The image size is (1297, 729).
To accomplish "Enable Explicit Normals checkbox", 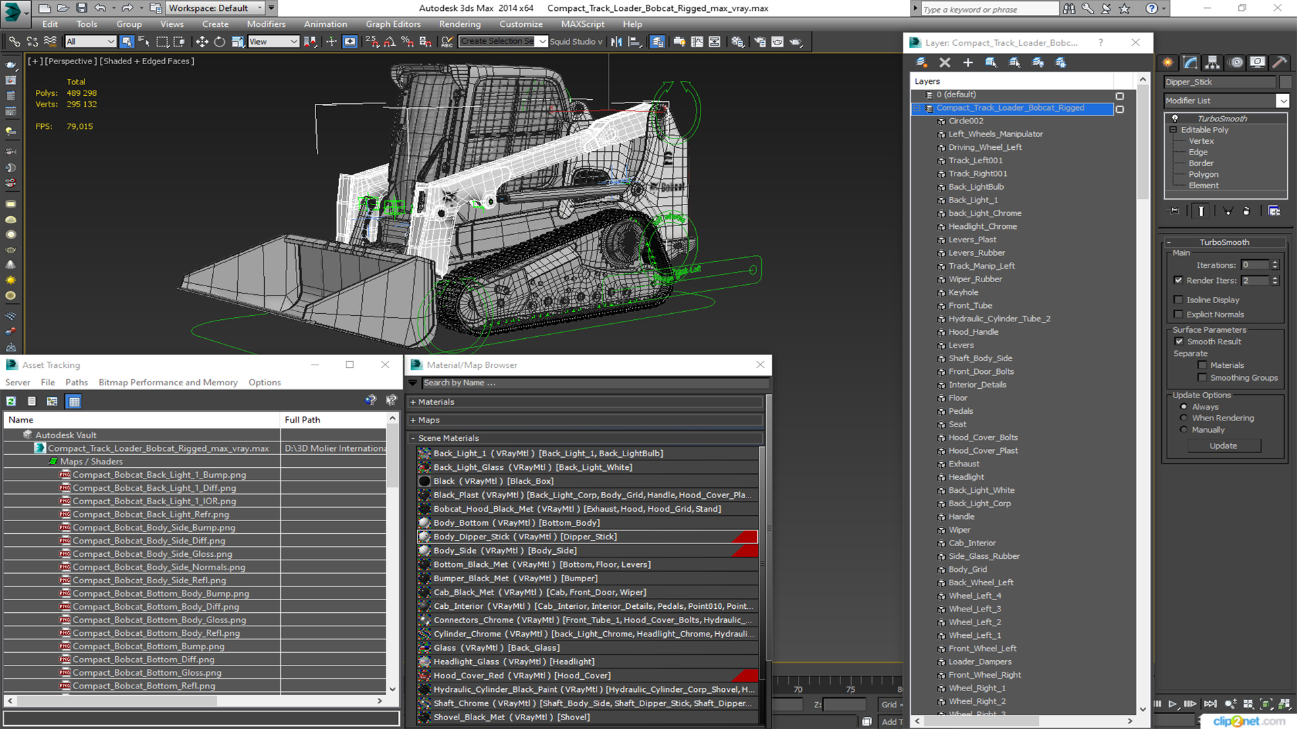I will 1178,315.
